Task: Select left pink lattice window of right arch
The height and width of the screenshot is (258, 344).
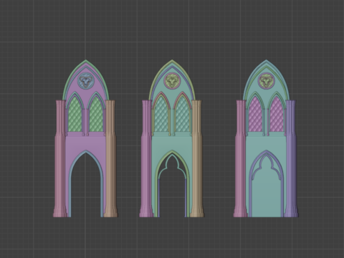Action: (255, 114)
